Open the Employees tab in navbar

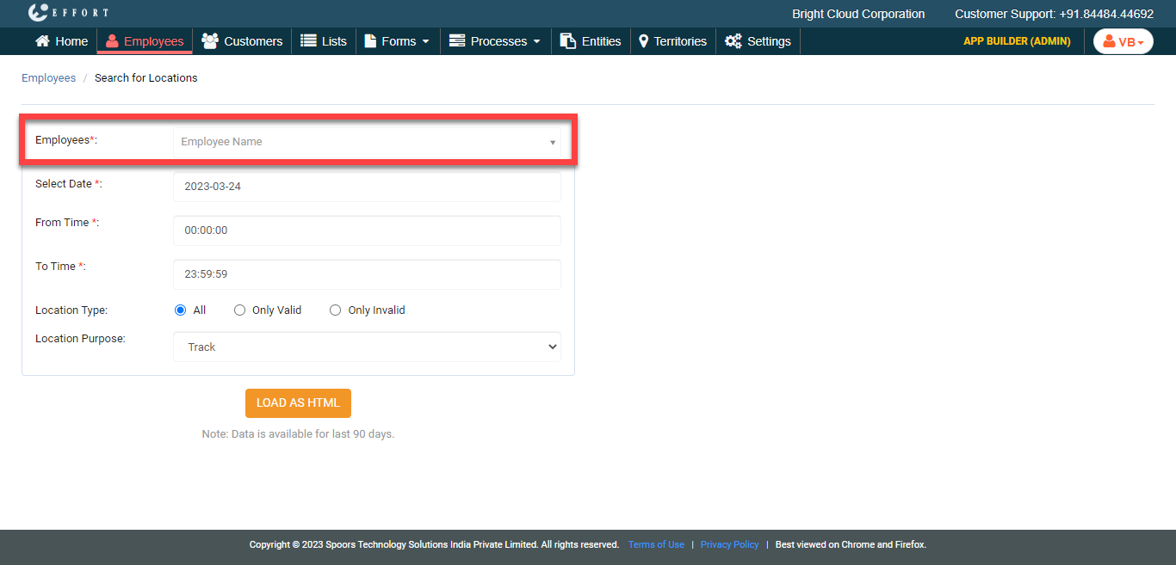[145, 41]
